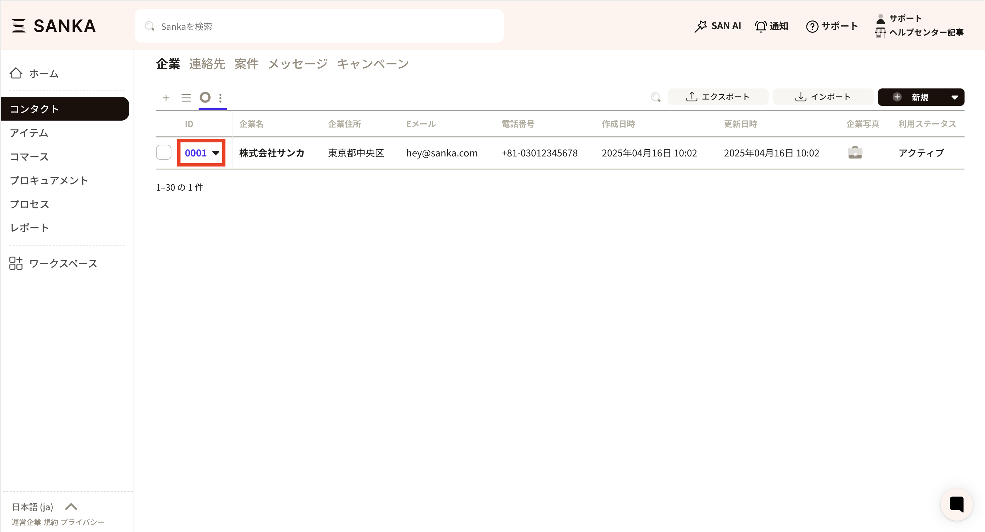
Task: Click the three-dot view options icon
Action: point(220,98)
